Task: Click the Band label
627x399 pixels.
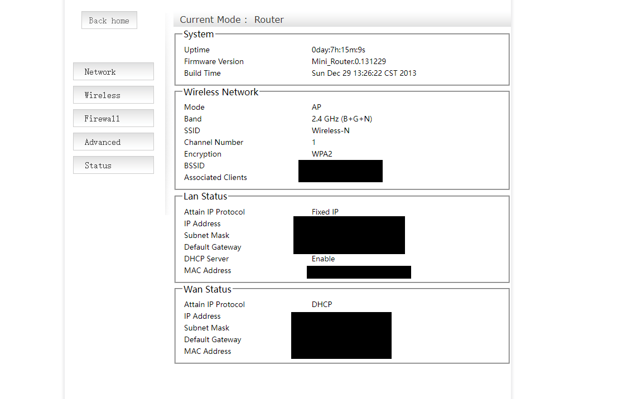Action: (x=193, y=119)
